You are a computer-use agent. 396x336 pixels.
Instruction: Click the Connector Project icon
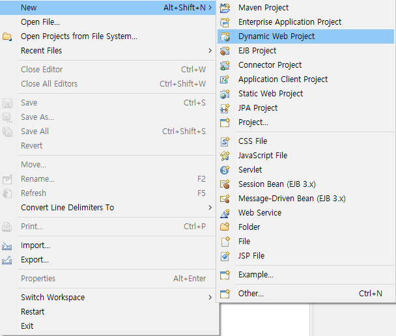[x=225, y=65]
